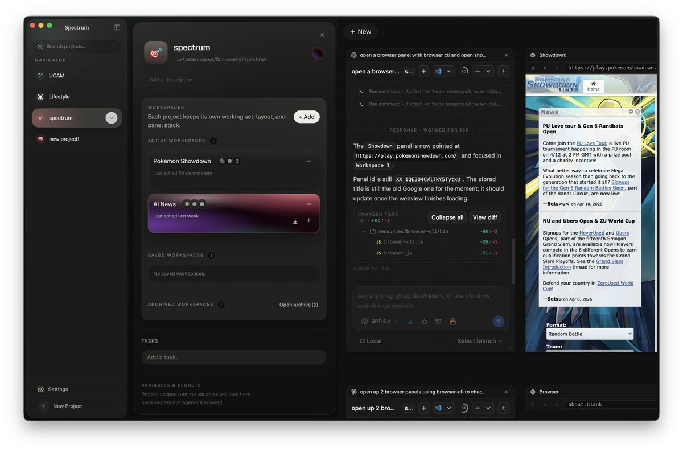This screenshot has height=452, width=683.
Task: Click the 'Add a task...' input field
Action: click(234, 358)
